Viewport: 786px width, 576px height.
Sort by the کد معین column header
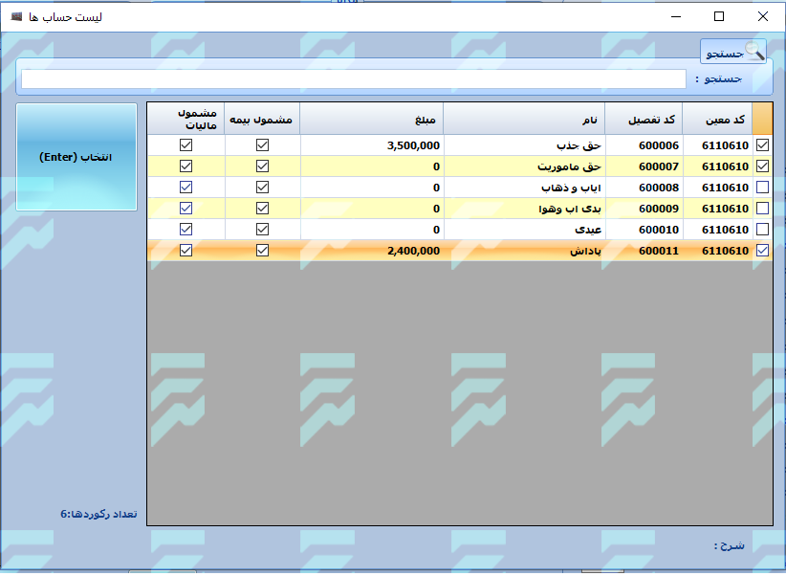717,119
